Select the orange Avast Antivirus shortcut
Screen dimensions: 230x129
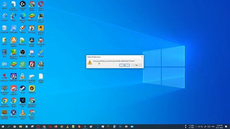pyautogui.click(x=14, y=42)
